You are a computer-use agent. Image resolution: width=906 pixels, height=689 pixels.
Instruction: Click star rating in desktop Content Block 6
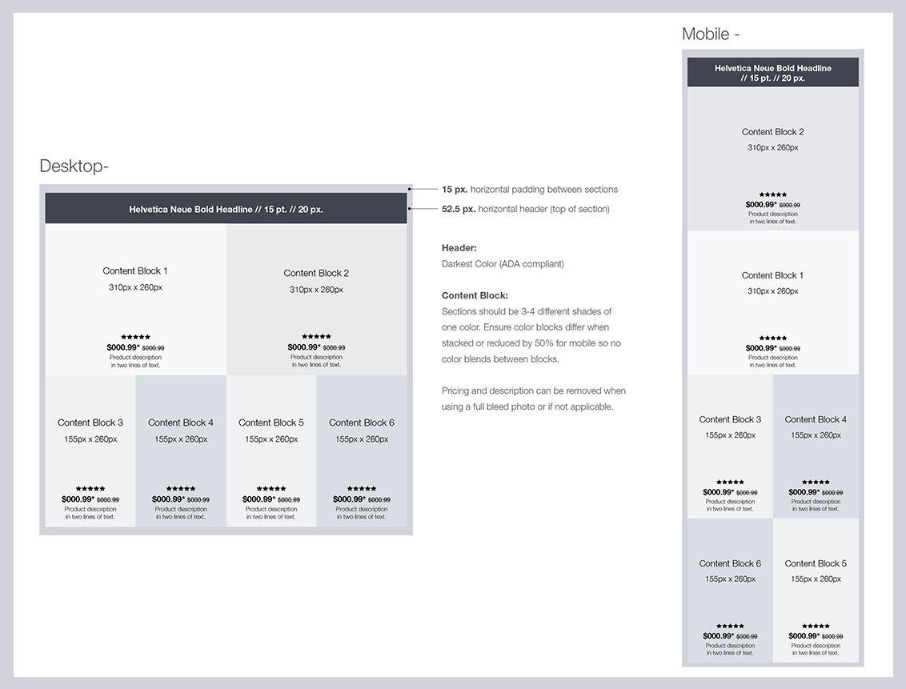click(x=362, y=489)
